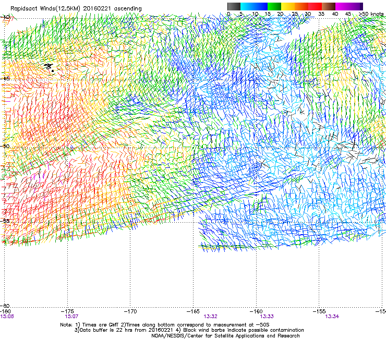Click the yellow 20-25 knots legend segment

(x=288, y=6)
